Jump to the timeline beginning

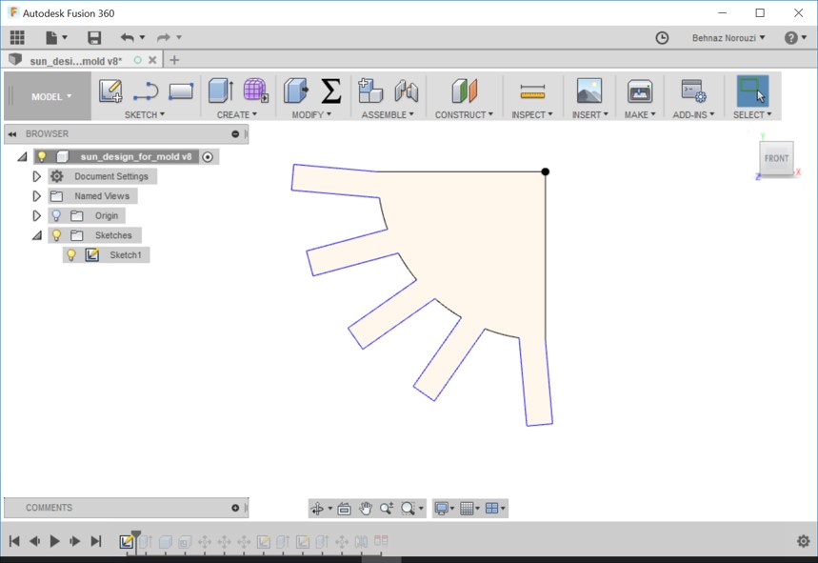click(x=14, y=541)
